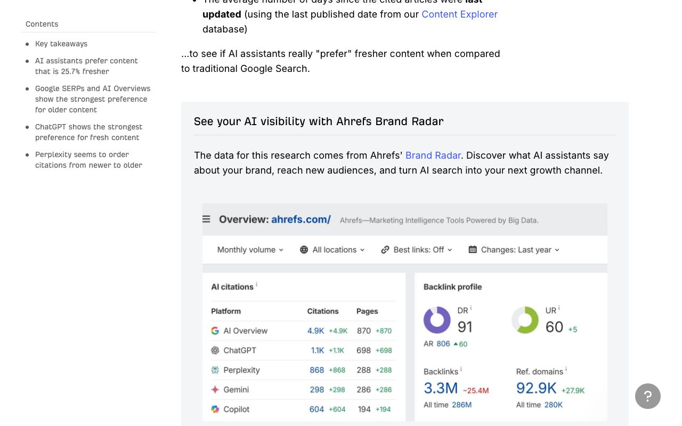This screenshot has height=426, width=682.
Task: Click the Citations column header
Action: (x=323, y=311)
